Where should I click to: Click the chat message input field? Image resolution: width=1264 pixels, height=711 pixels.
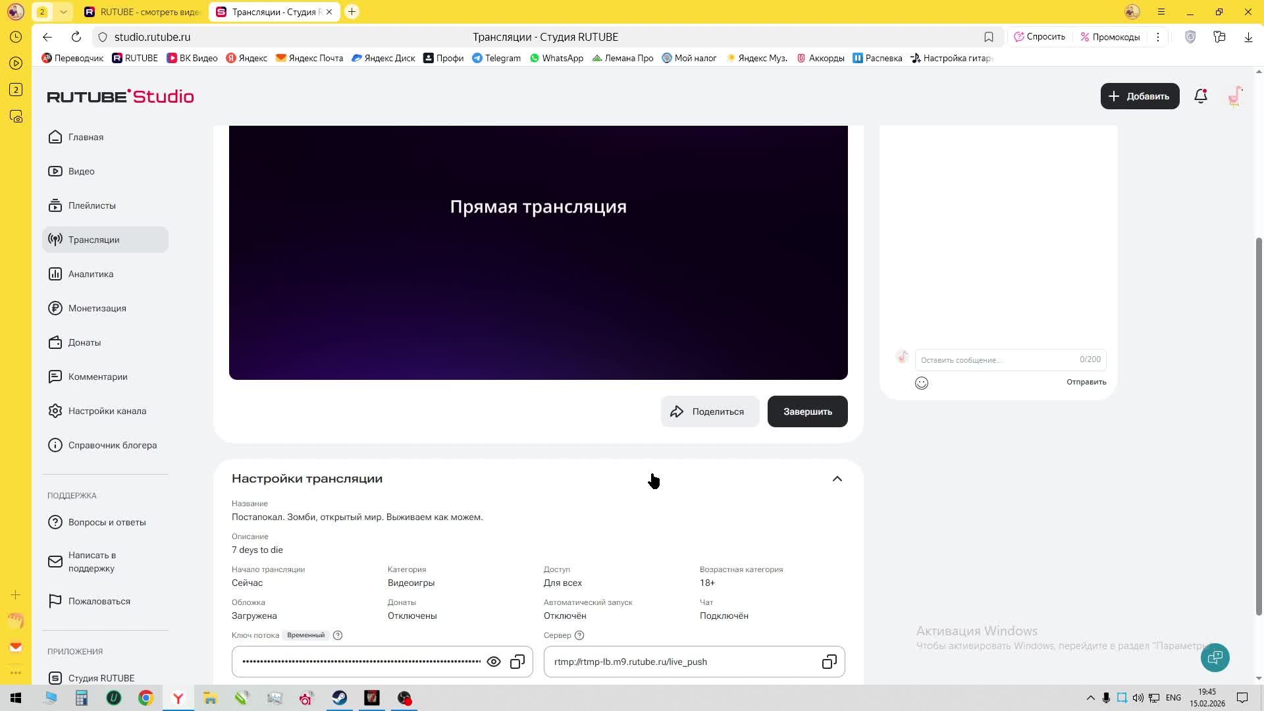[x=994, y=359]
